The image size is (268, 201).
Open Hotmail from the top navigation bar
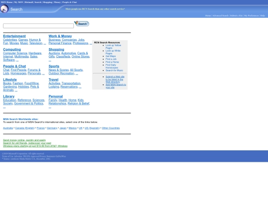[29, 2]
